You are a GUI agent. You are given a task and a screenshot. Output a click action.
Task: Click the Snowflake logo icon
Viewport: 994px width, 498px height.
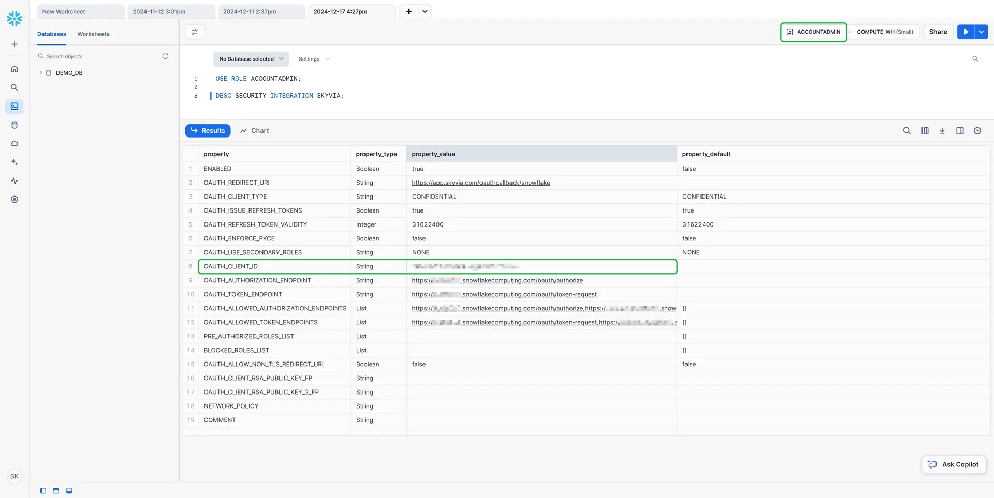(x=14, y=19)
